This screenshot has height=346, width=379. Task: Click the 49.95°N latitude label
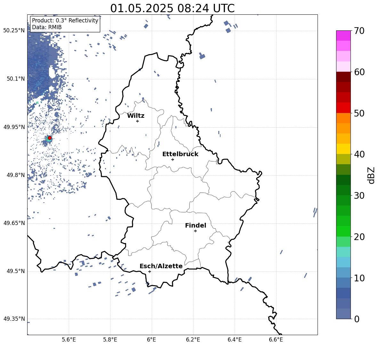coord(14,127)
